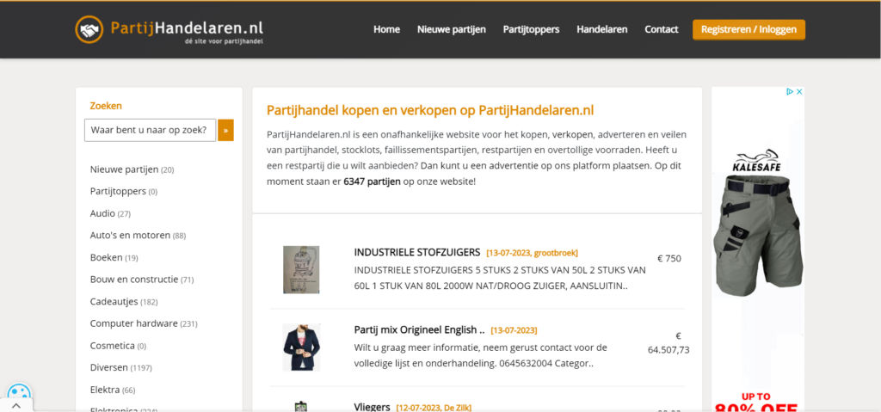This screenshot has width=881, height=412.
Task: Click the 'UP TO' ad banner text
Action: tap(755, 397)
